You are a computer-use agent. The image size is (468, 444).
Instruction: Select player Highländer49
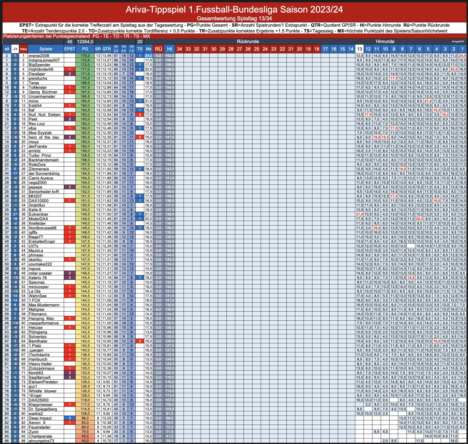[41, 69]
